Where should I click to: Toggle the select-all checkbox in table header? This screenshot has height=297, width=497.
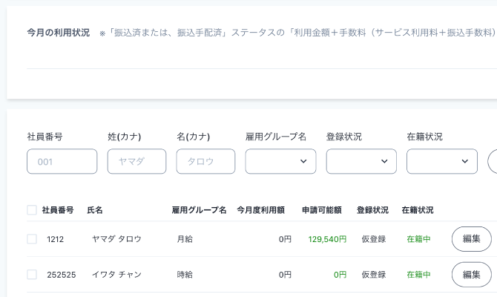click(32, 210)
